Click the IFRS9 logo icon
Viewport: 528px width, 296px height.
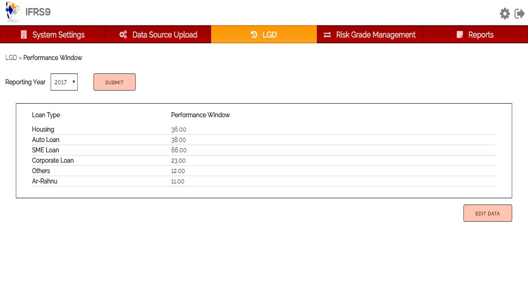coord(13,12)
